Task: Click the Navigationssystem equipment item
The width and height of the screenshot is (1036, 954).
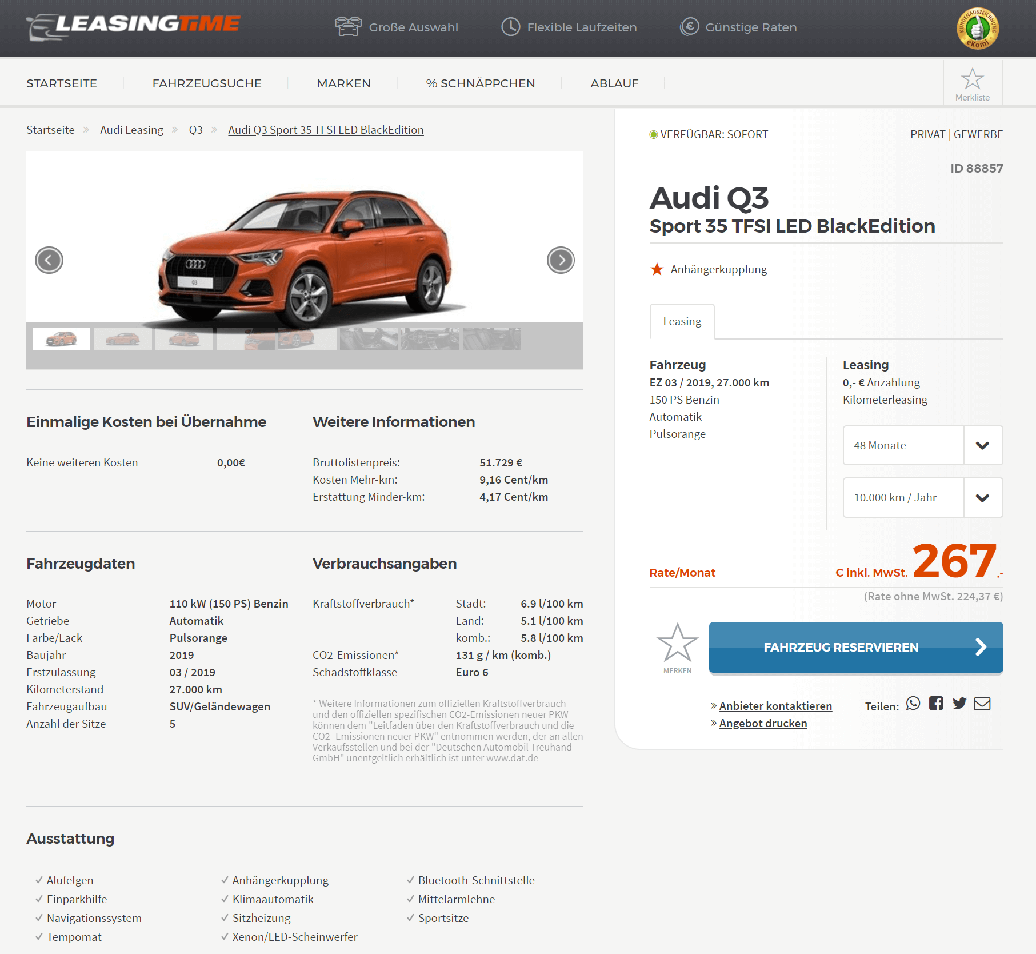Action: [94, 918]
